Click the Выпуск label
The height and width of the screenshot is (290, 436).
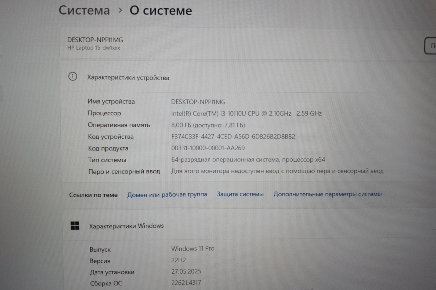[100, 249]
